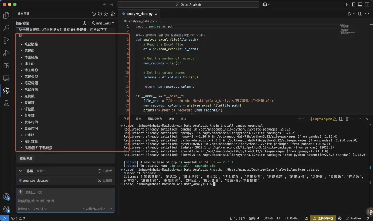Open the qwen3 model selector

(x=40, y=209)
